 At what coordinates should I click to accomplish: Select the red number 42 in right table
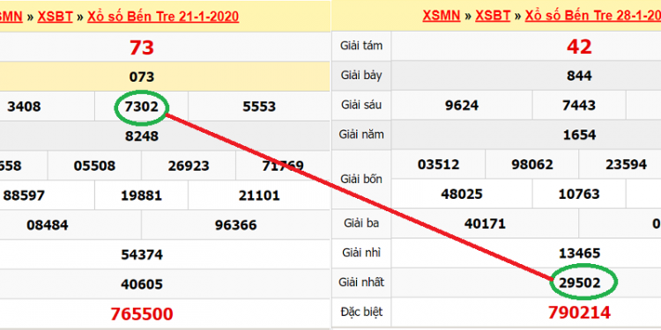coord(579,48)
